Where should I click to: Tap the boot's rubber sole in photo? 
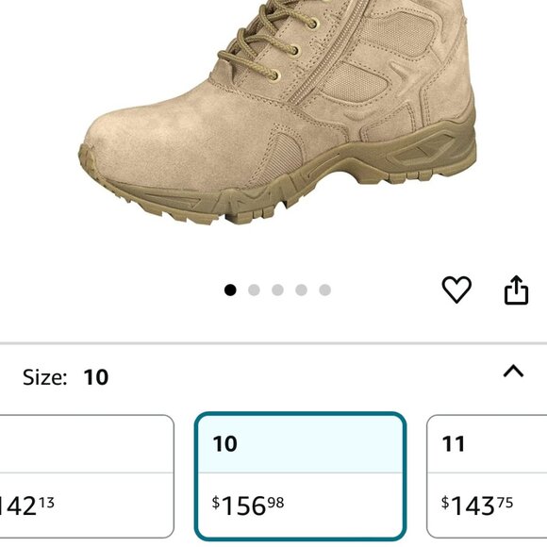[x=277, y=181]
